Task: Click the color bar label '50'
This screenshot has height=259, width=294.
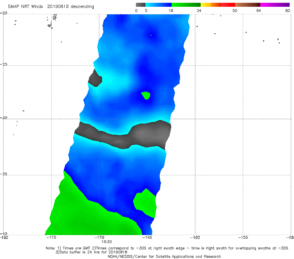Action: [235, 10]
